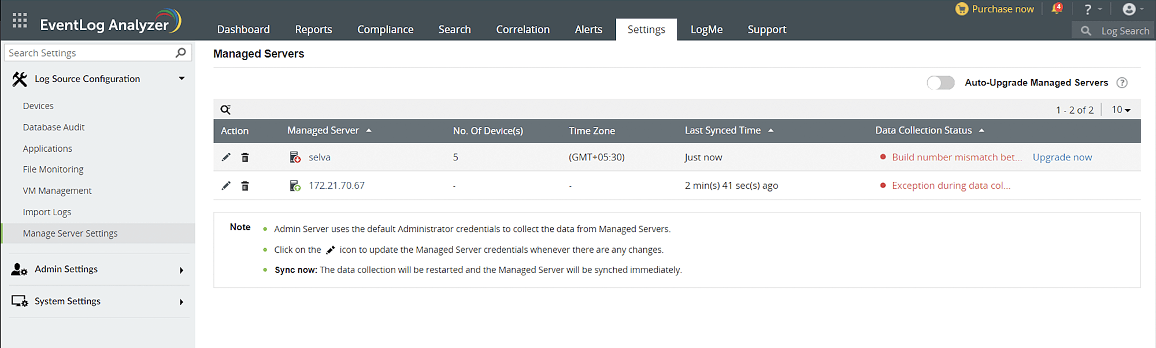Screen dimensions: 1156x348
Task: Open Database Audit settings
Action: pos(54,127)
